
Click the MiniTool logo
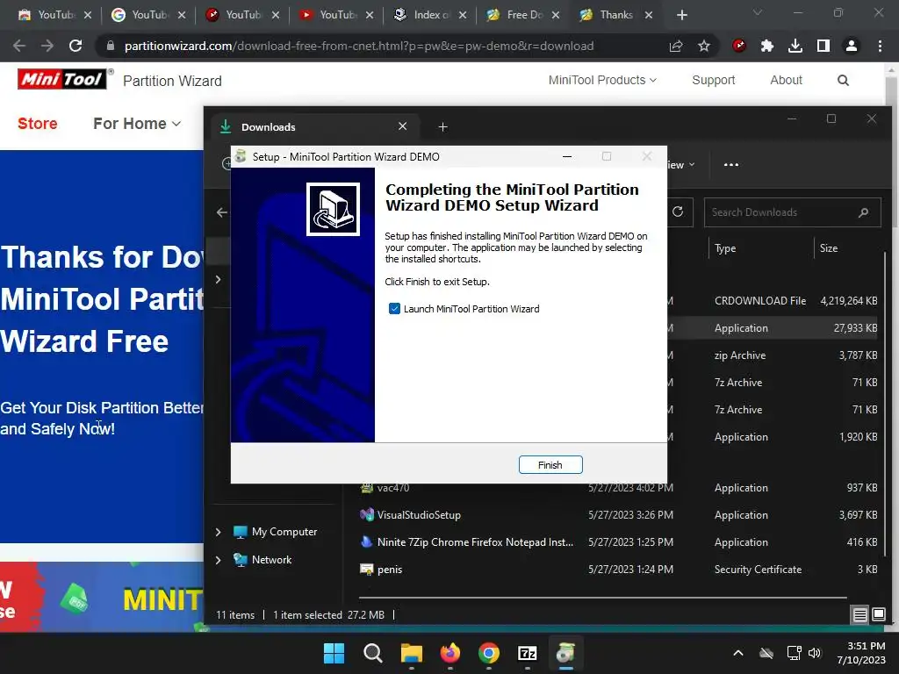point(62,80)
